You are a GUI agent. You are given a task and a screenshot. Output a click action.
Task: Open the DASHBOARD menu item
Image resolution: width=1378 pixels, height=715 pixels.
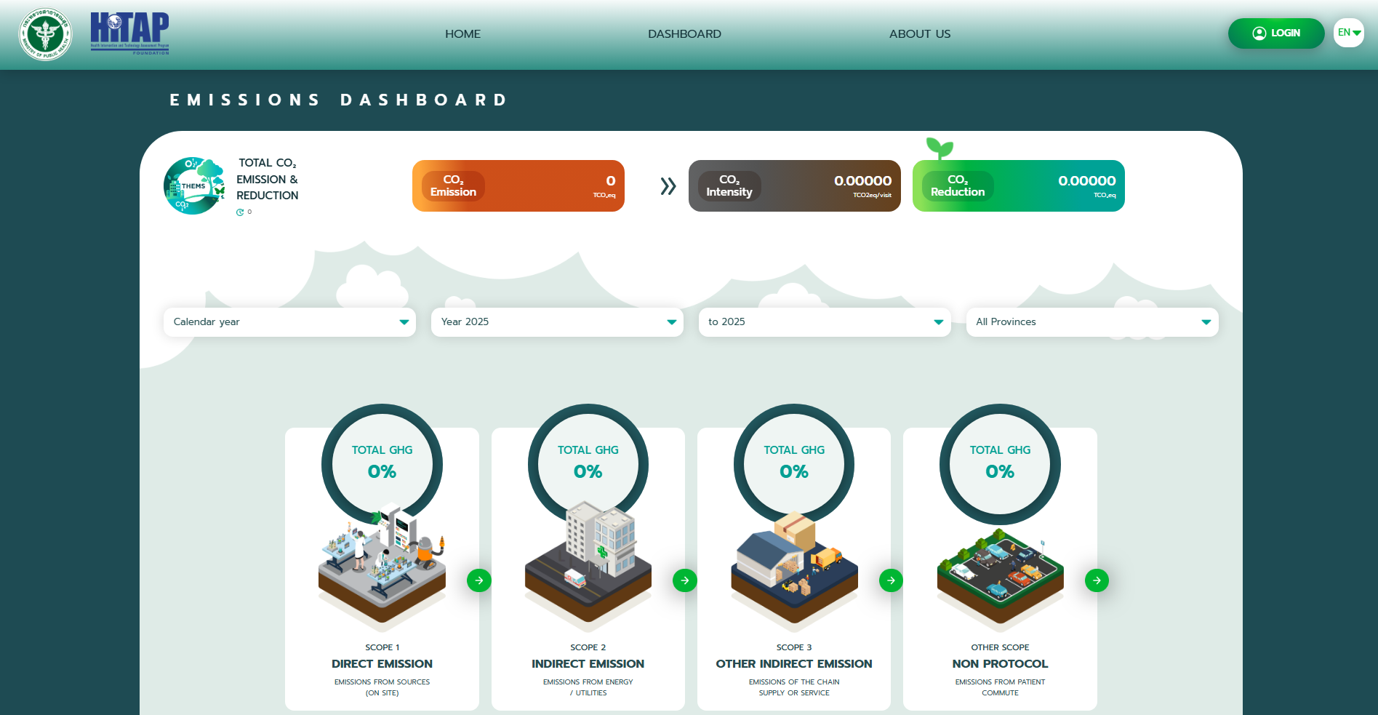[x=684, y=34]
